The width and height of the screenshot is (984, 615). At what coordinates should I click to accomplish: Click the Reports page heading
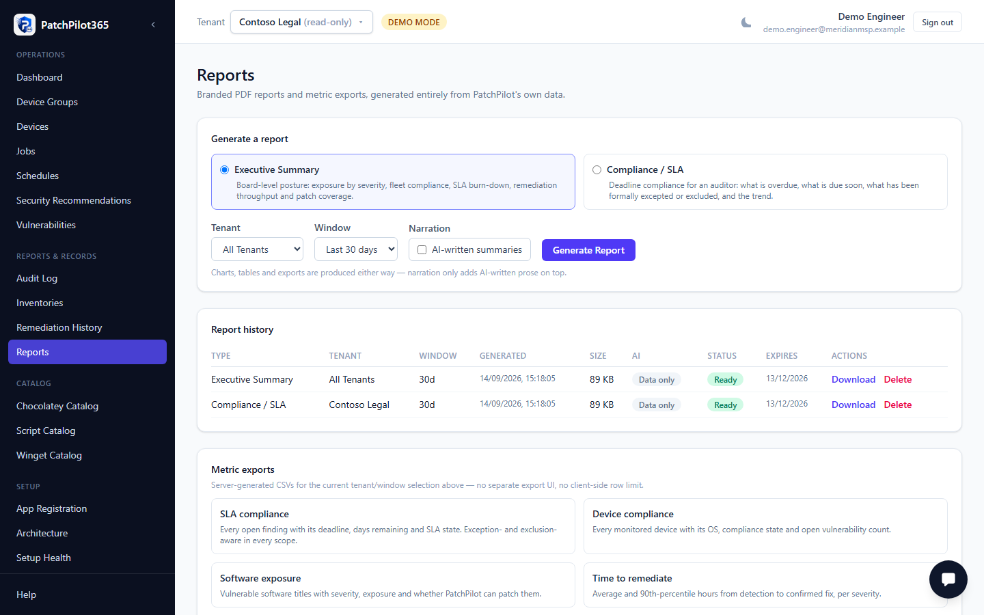tap(225, 75)
